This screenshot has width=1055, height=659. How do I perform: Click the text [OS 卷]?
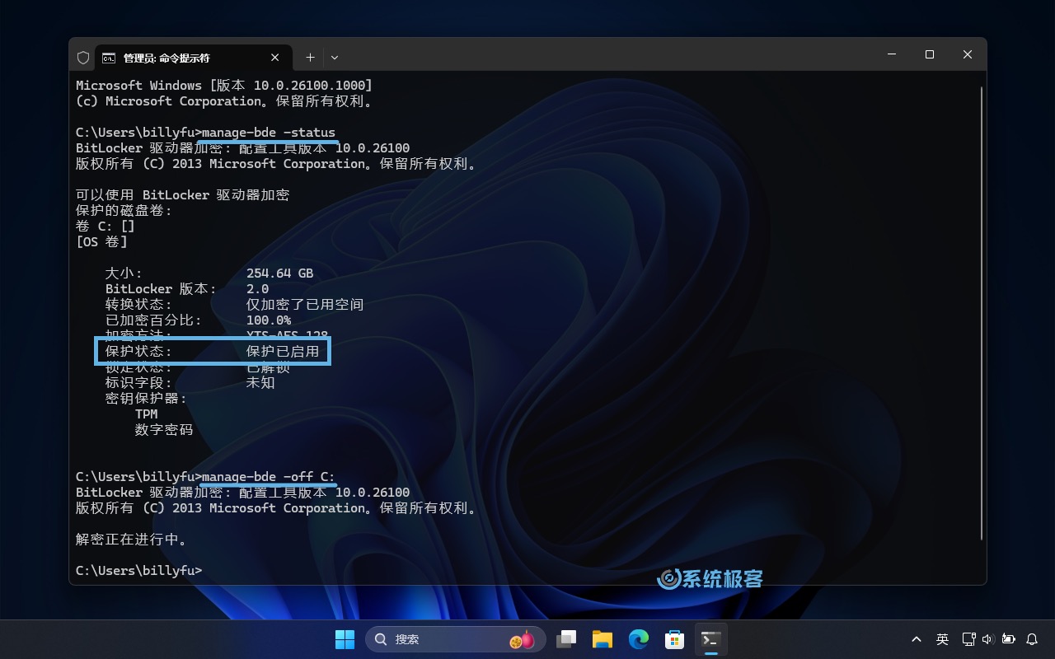101,242
